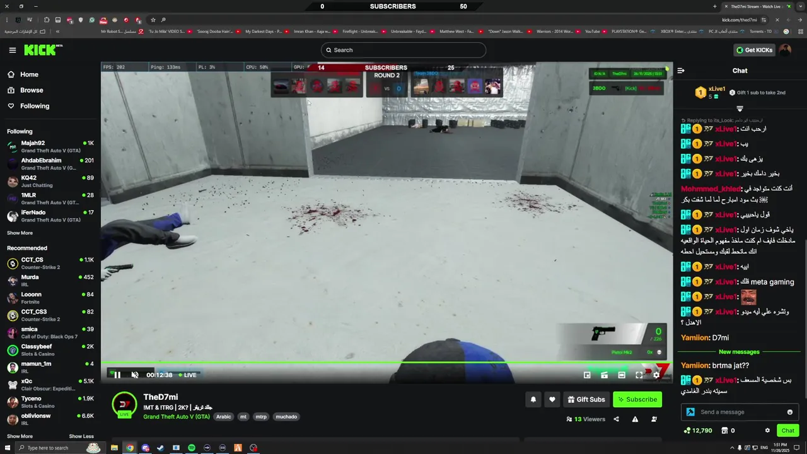Open the emoji picker in chat
The width and height of the screenshot is (807, 454).
click(x=789, y=412)
